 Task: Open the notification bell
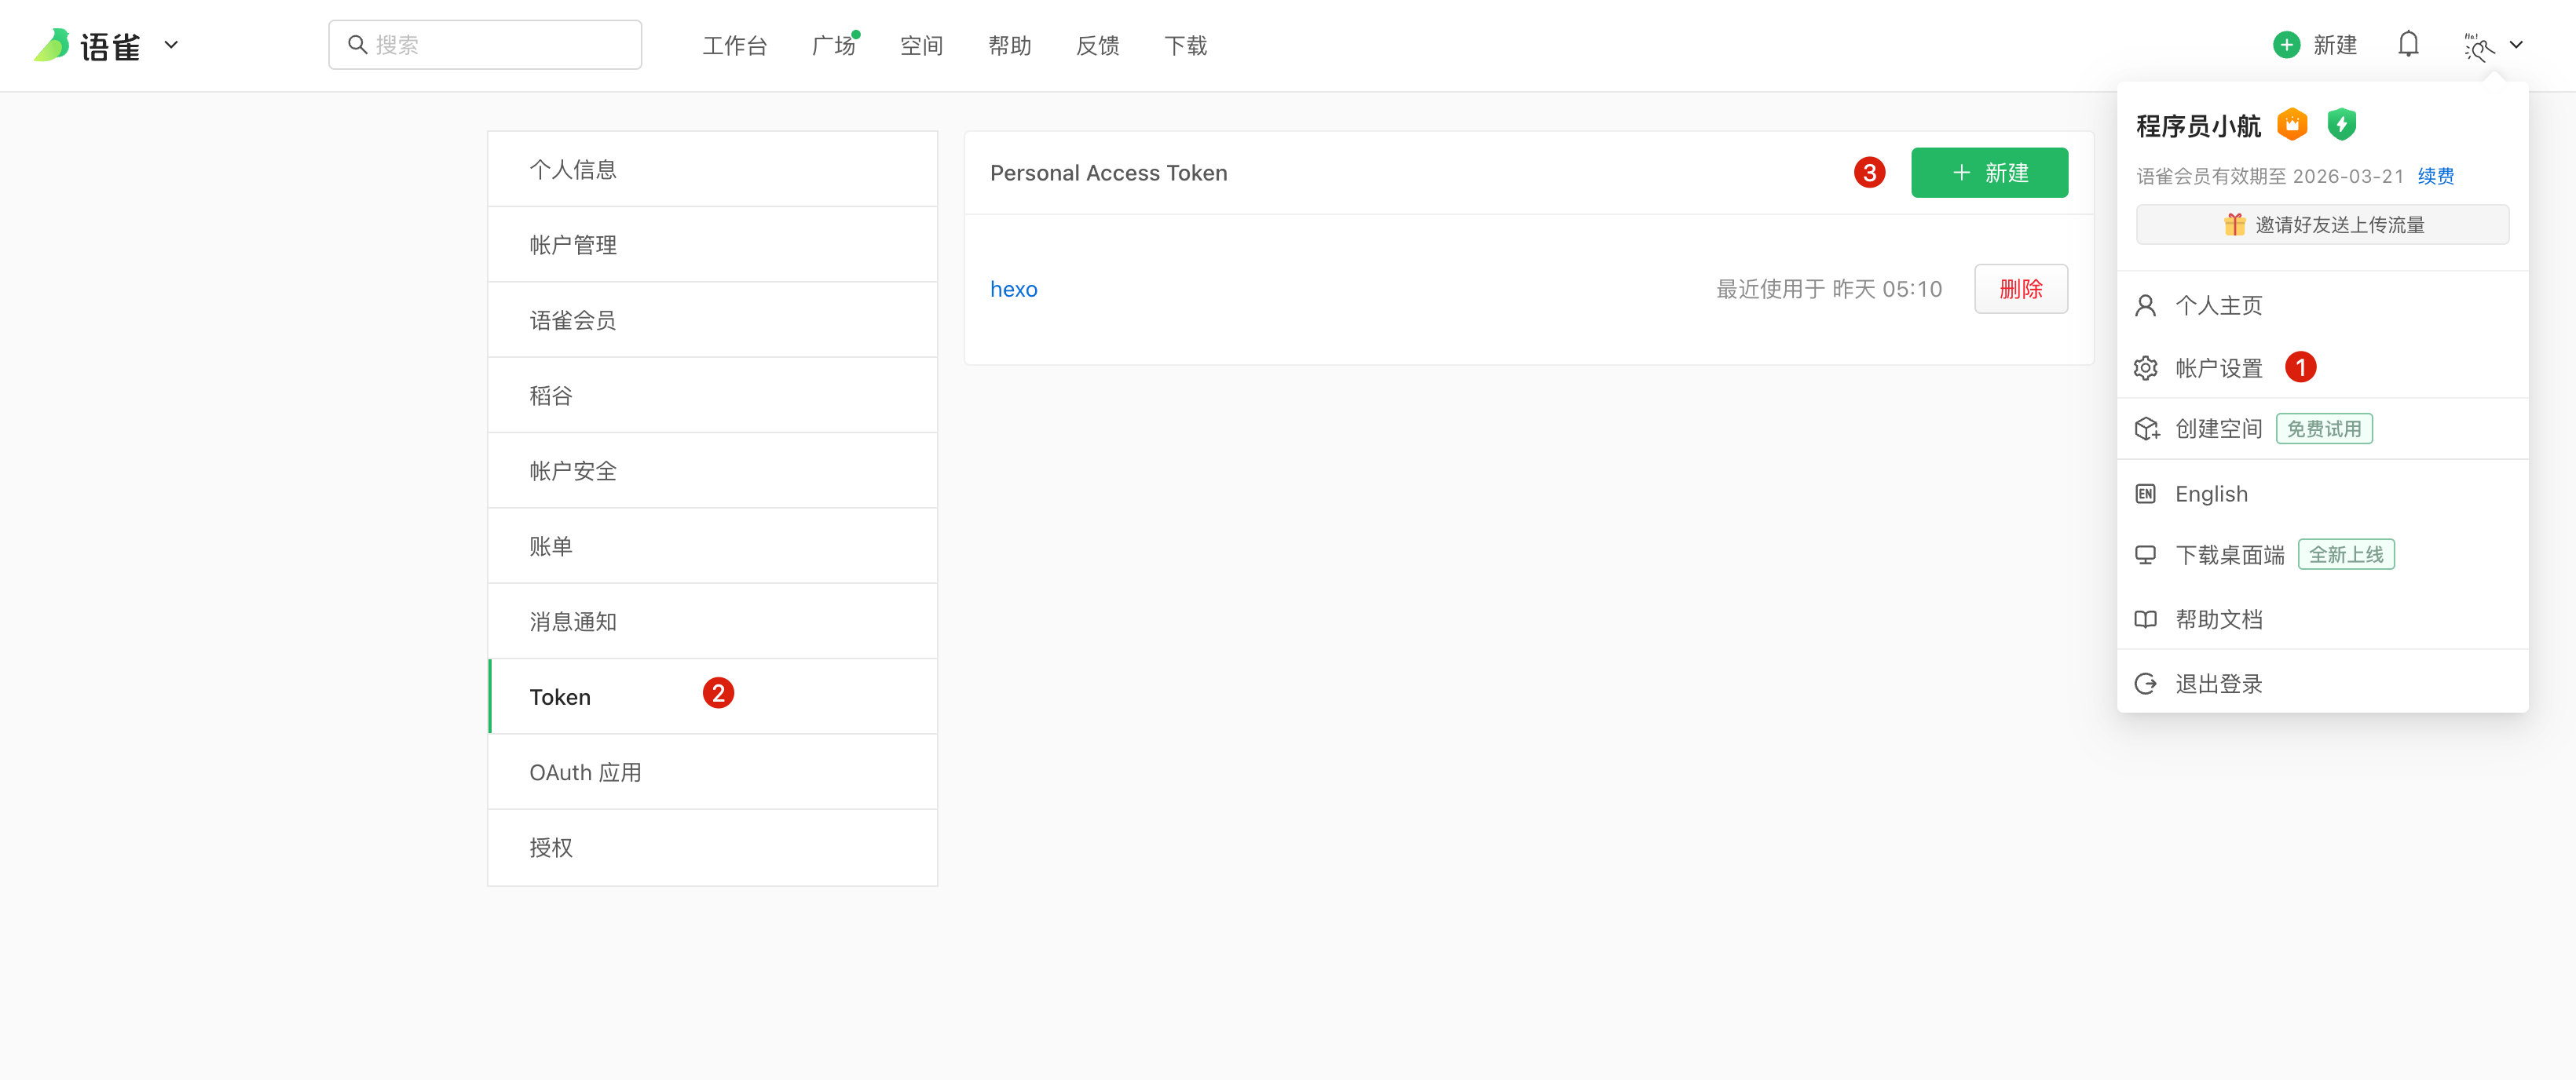pos(2408,45)
